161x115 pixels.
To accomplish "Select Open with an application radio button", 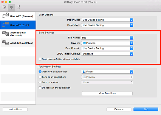I will tap(40, 72).
